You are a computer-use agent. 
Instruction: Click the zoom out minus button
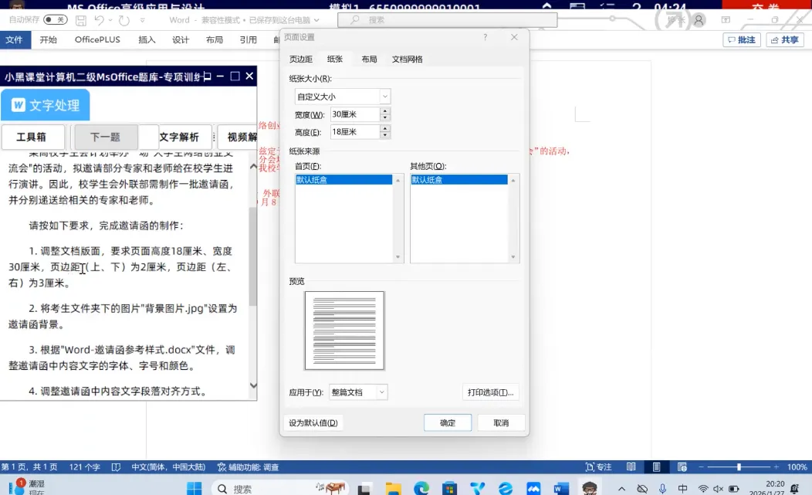[702, 467]
